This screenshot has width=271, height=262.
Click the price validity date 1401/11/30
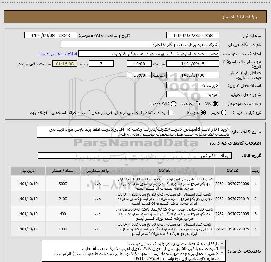[x=193, y=75]
